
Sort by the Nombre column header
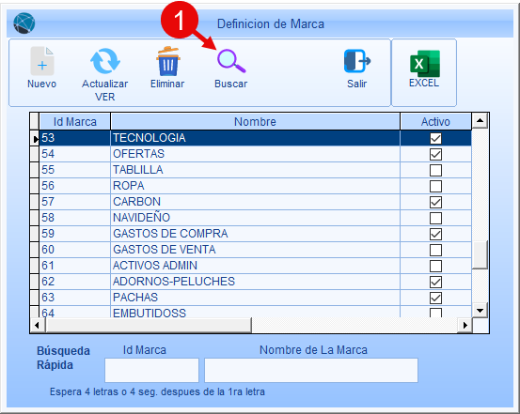coord(255,121)
